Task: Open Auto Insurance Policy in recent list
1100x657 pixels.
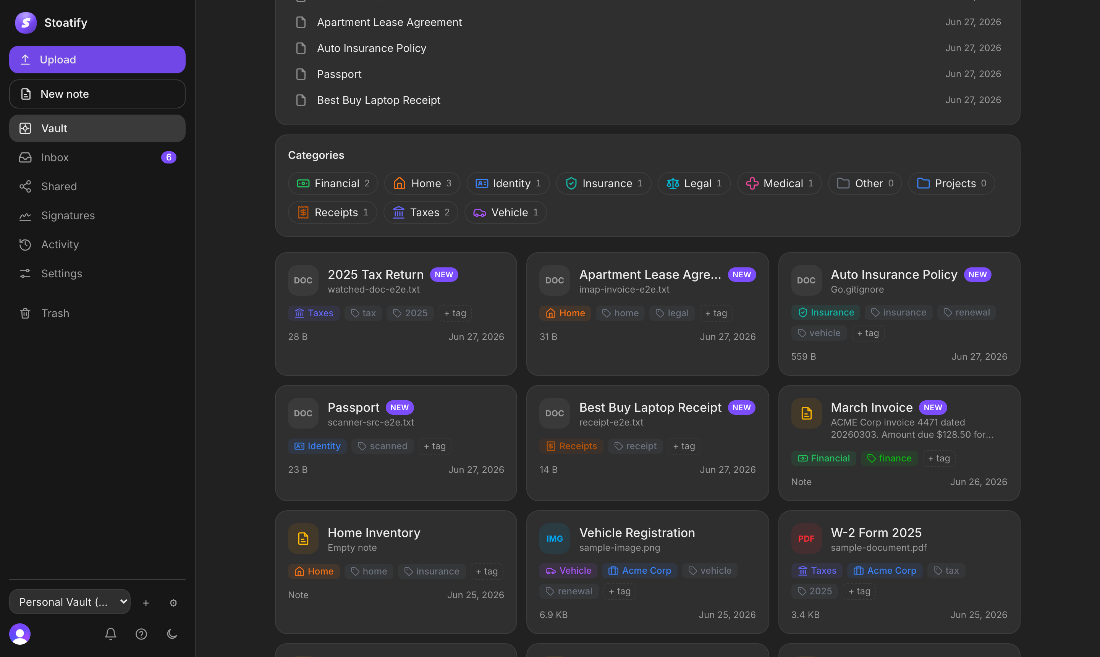Action: 648,48
